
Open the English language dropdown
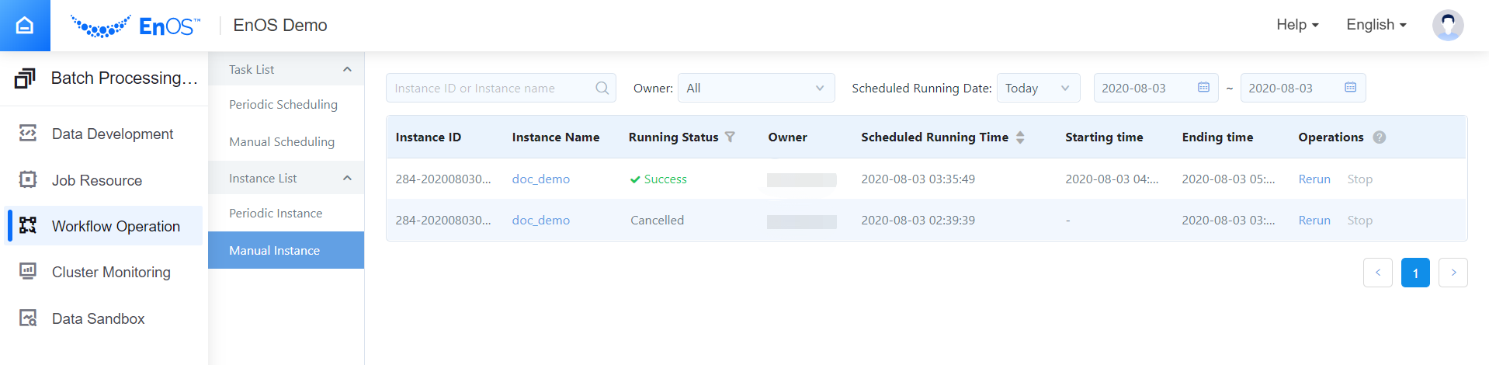[1376, 25]
